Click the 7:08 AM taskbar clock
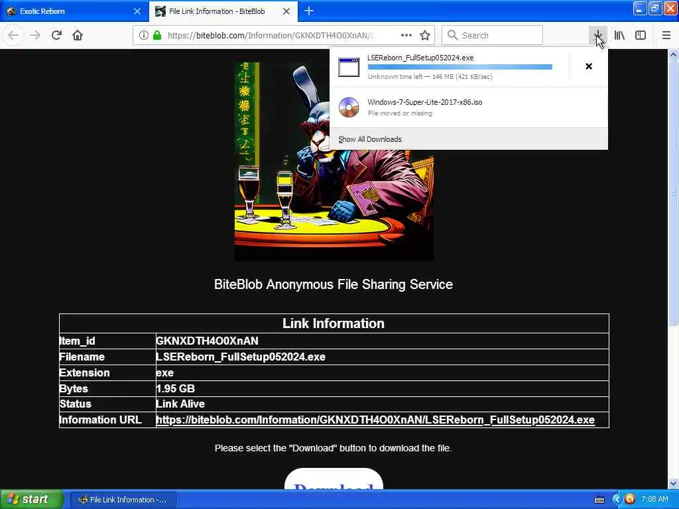 coord(654,500)
